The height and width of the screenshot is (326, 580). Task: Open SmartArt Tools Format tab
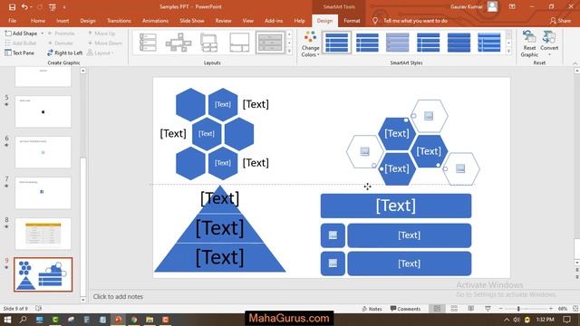coord(352,21)
